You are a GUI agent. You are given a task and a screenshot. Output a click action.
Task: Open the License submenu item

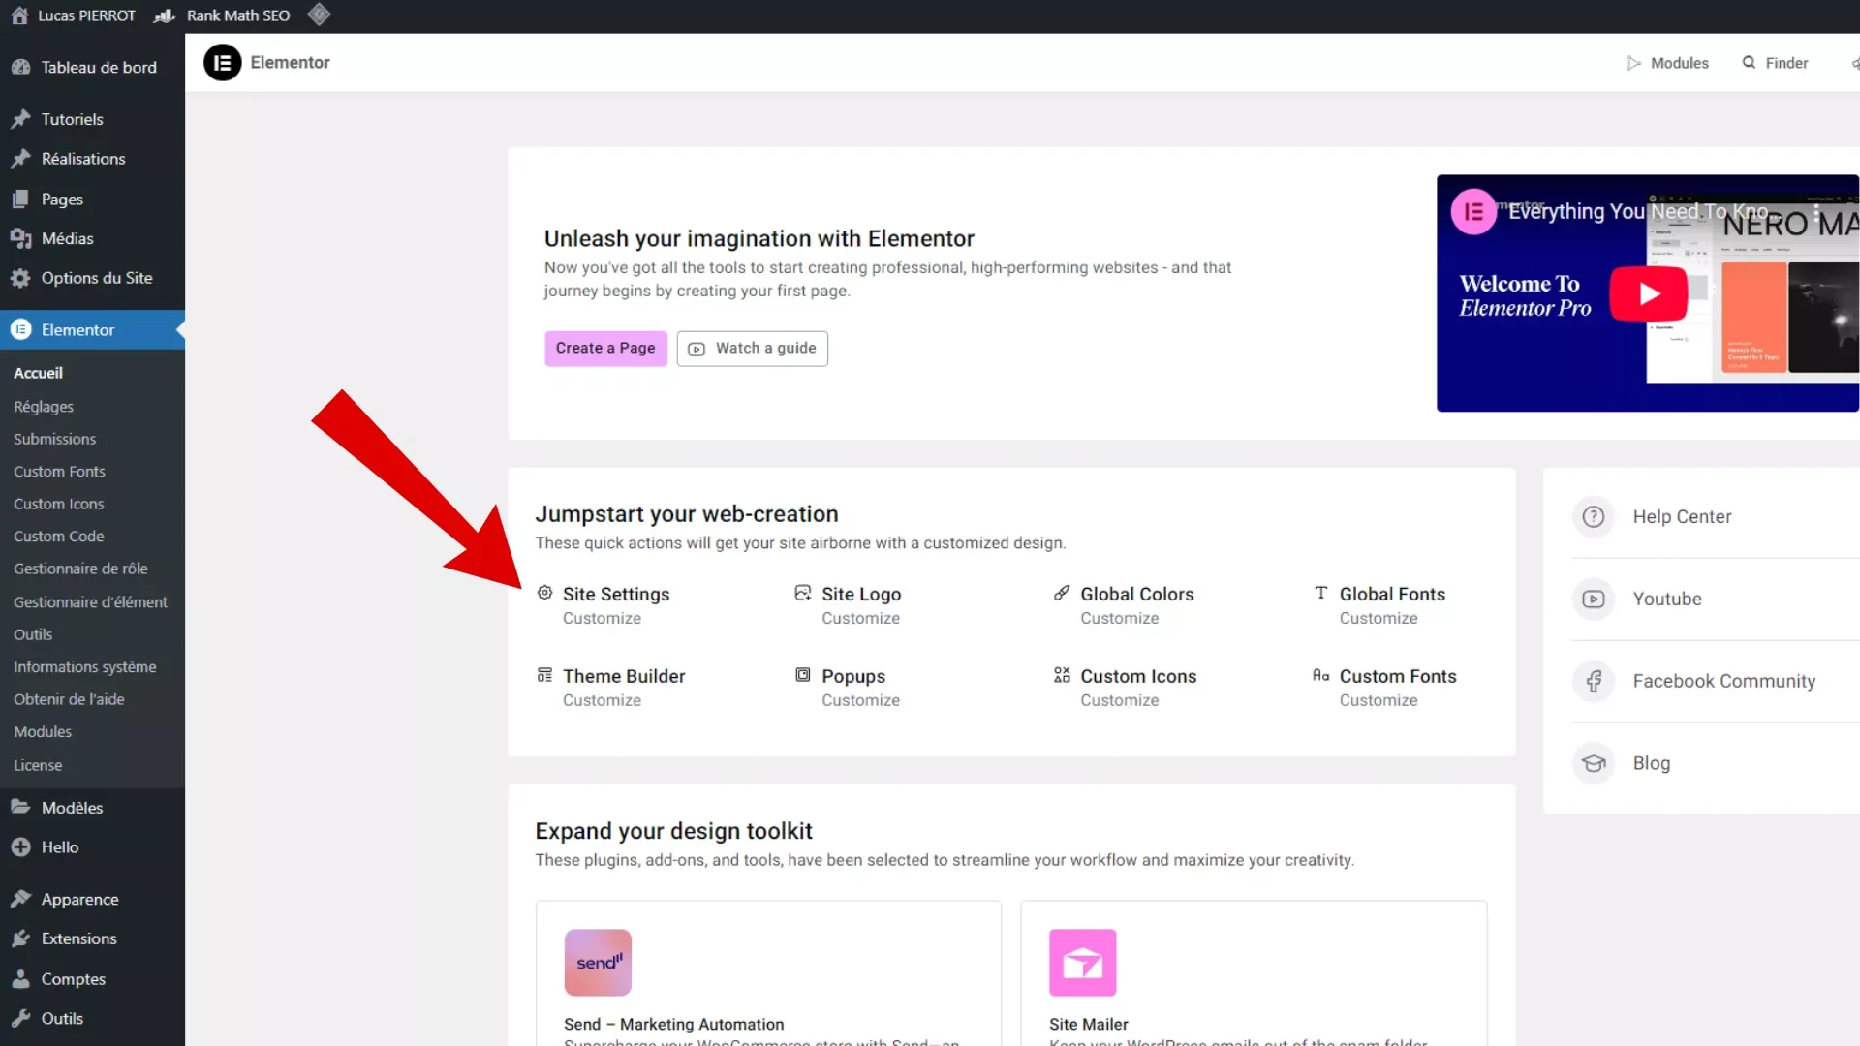point(38,765)
